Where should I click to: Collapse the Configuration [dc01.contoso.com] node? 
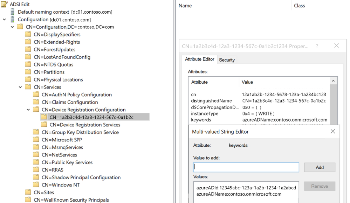[5, 20]
